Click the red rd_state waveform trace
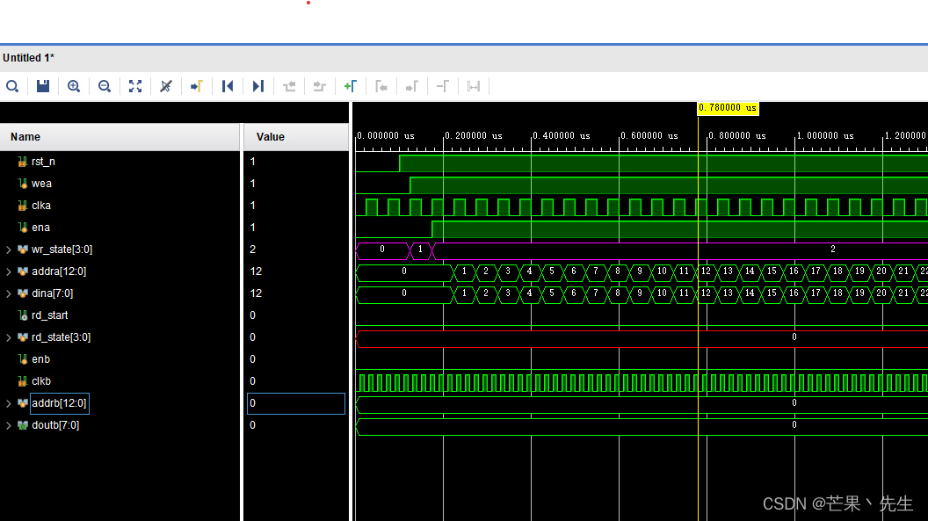The image size is (928, 521). [x=642, y=339]
